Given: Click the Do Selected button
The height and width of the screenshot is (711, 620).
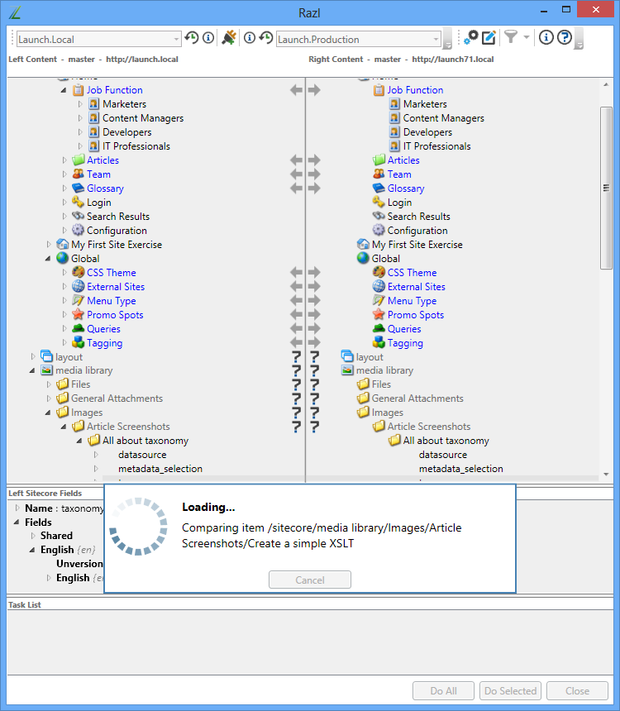Looking at the screenshot, I should (x=510, y=690).
